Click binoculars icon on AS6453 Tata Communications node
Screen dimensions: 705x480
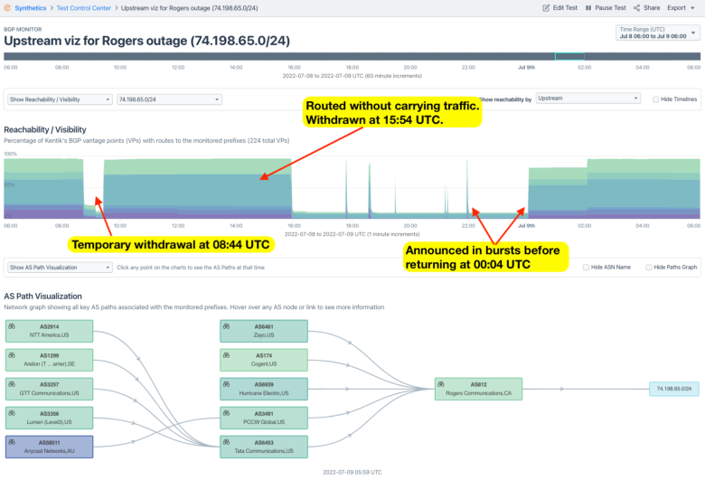(227, 442)
